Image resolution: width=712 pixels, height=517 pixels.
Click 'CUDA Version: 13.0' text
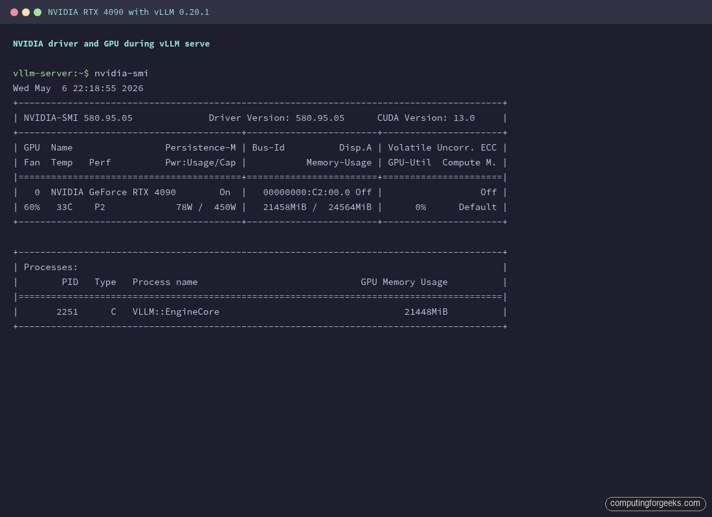pyautogui.click(x=426, y=118)
